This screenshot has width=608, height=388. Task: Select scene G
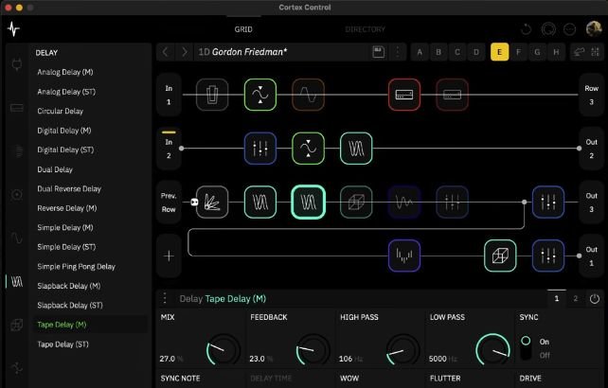(x=537, y=52)
